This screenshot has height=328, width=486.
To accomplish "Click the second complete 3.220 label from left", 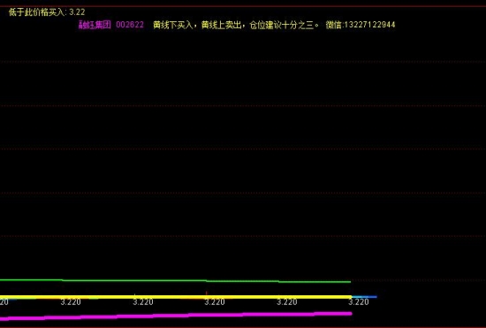I will click(143, 302).
